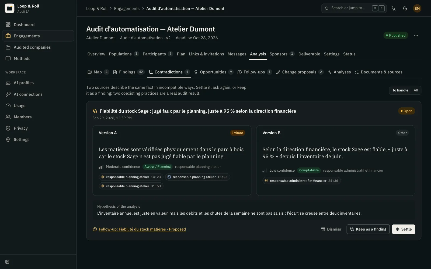Click the Loop & Roll logo icon

coord(9,8)
